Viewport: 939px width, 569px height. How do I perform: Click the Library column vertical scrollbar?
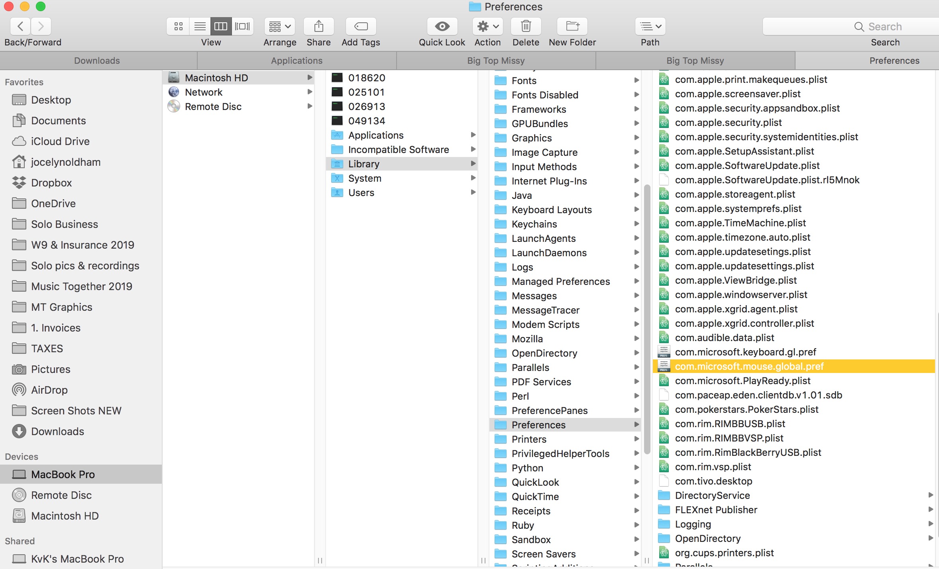point(646,319)
